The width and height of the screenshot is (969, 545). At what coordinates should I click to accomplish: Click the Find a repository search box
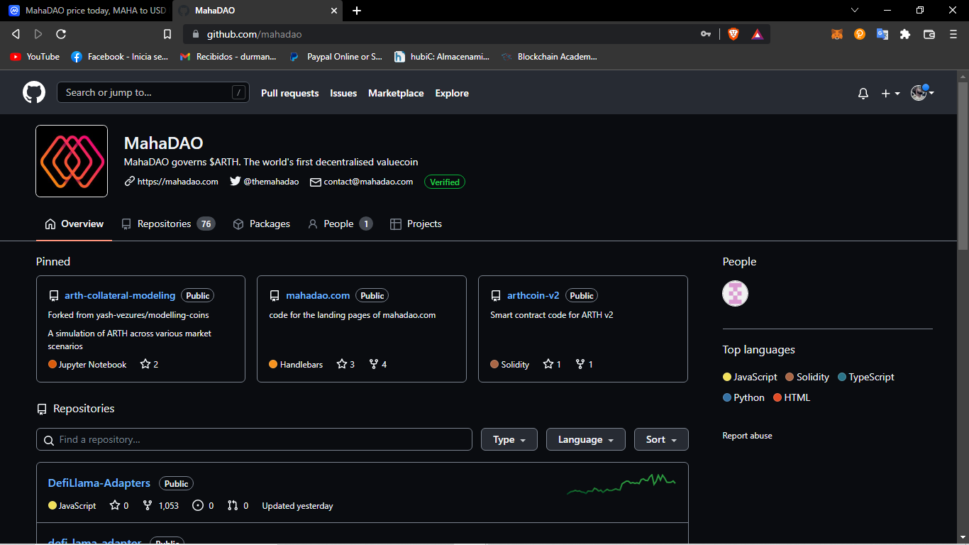[x=254, y=439]
